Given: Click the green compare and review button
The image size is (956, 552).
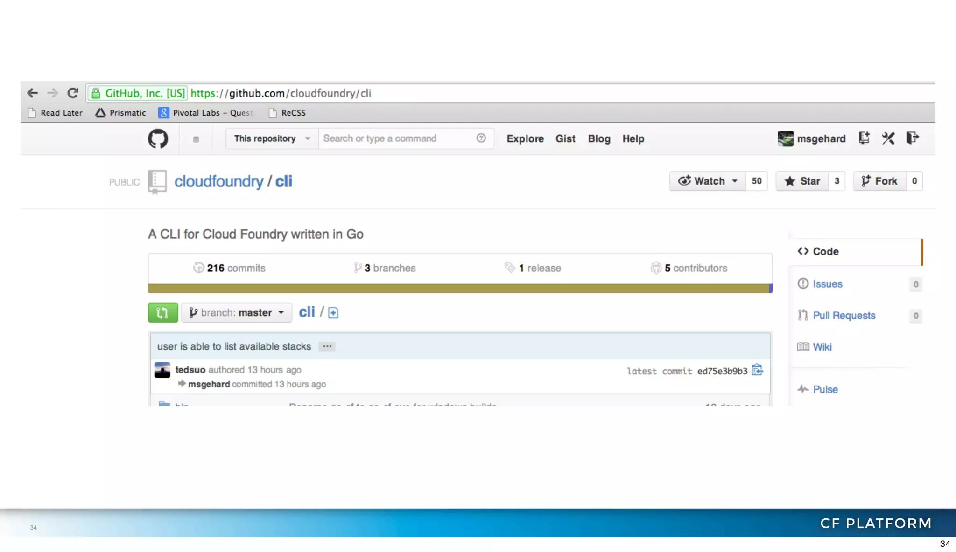Looking at the screenshot, I should (x=162, y=312).
